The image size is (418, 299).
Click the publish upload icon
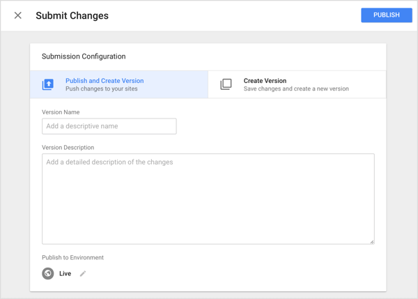(x=48, y=84)
